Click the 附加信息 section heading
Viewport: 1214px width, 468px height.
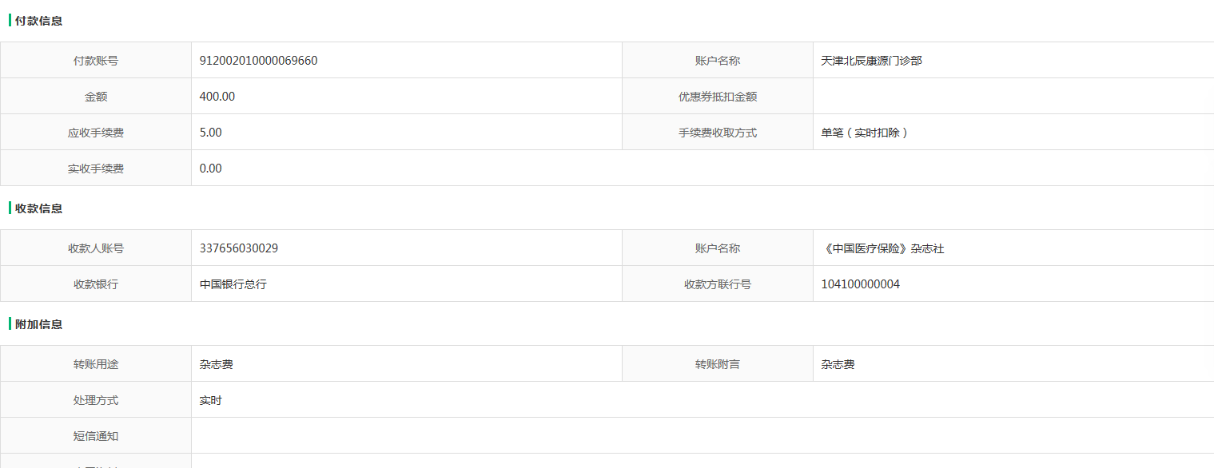(x=38, y=324)
